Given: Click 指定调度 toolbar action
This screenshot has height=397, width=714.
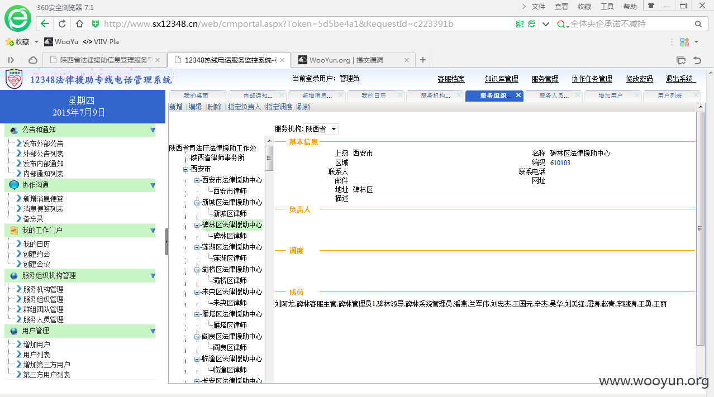Looking at the screenshot, I should click(x=279, y=107).
